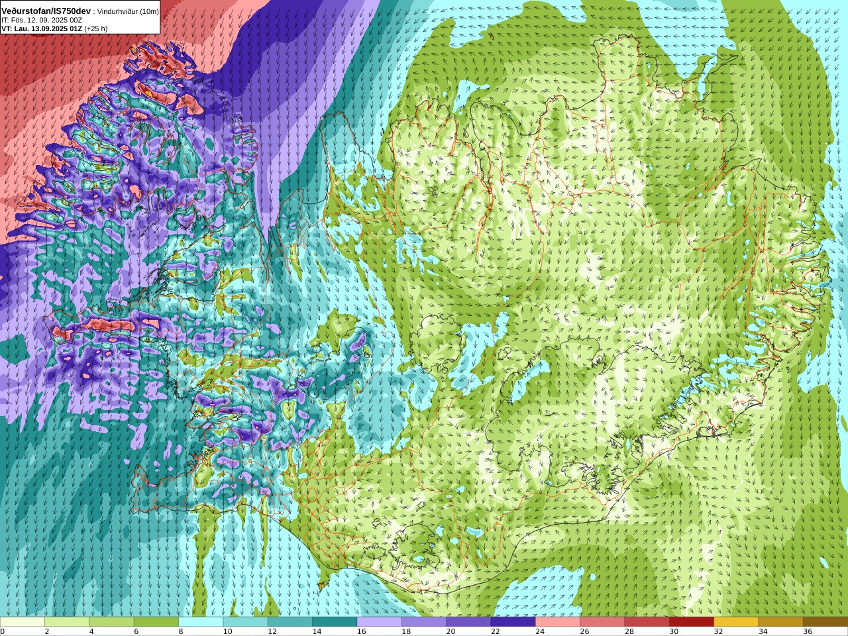Click the VT: Lau. 13.09.2025 01Z line
The width and height of the screenshot is (848, 636).
coord(54,28)
